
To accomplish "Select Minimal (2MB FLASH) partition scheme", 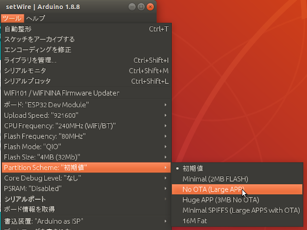I will click(x=237, y=179).
